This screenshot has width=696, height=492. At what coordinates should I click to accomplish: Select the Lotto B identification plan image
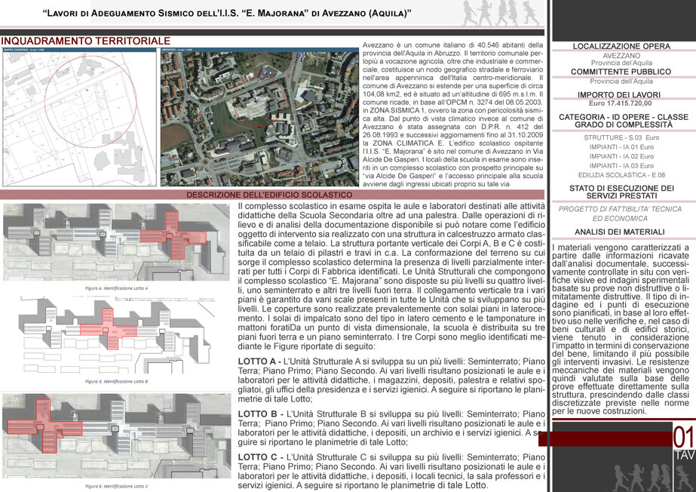[116, 335]
